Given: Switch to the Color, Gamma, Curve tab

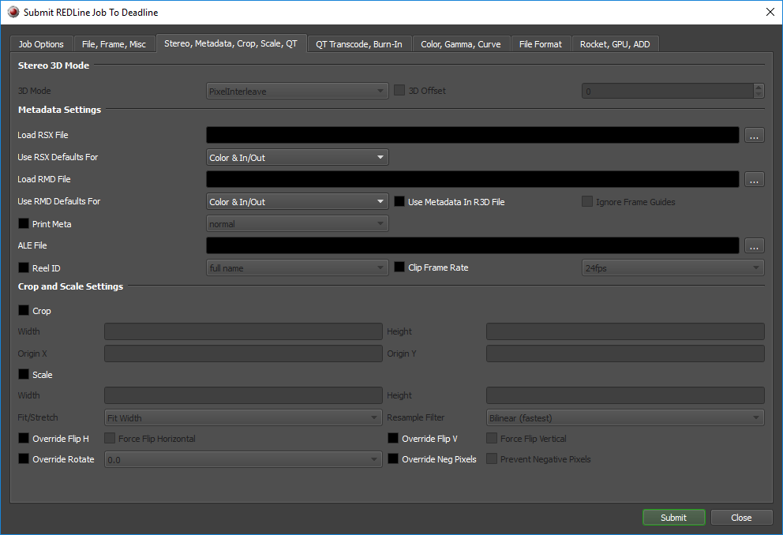Looking at the screenshot, I should pos(461,43).
